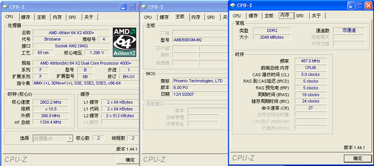The height and width of the screenshot is (166, 374).
Task: Click the CPU/6 FSB:DRAM value
Action: (x=311, y=68)
